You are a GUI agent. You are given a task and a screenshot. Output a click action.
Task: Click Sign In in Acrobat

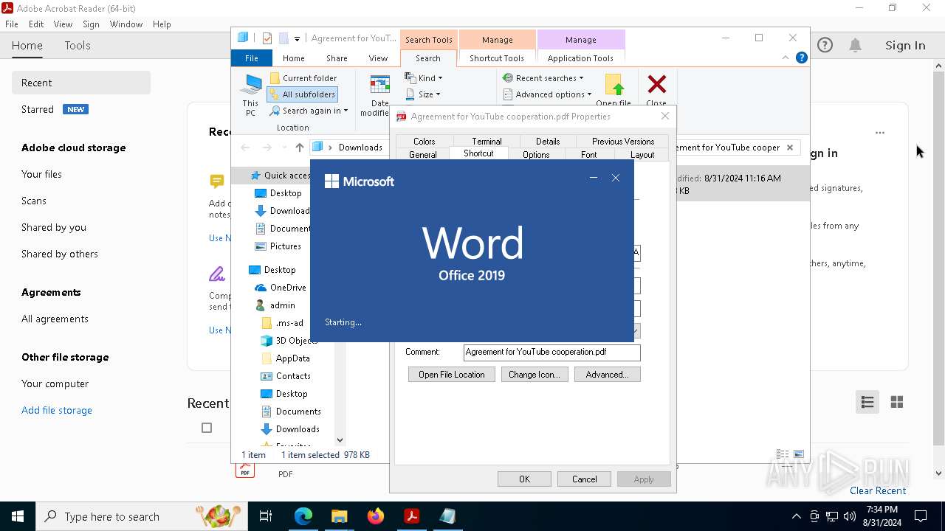[x=905, y=46]
